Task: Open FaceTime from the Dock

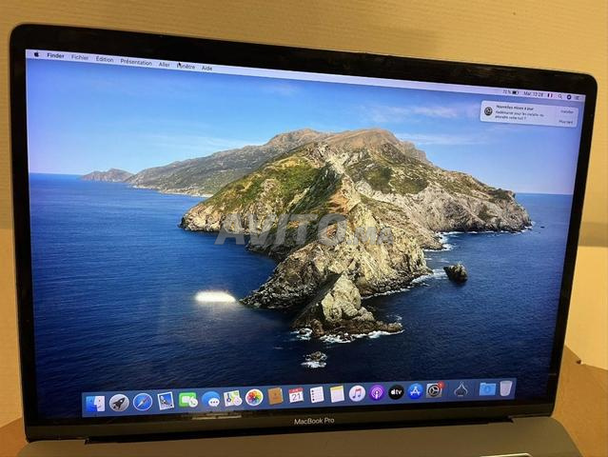Action: [188, 400]
